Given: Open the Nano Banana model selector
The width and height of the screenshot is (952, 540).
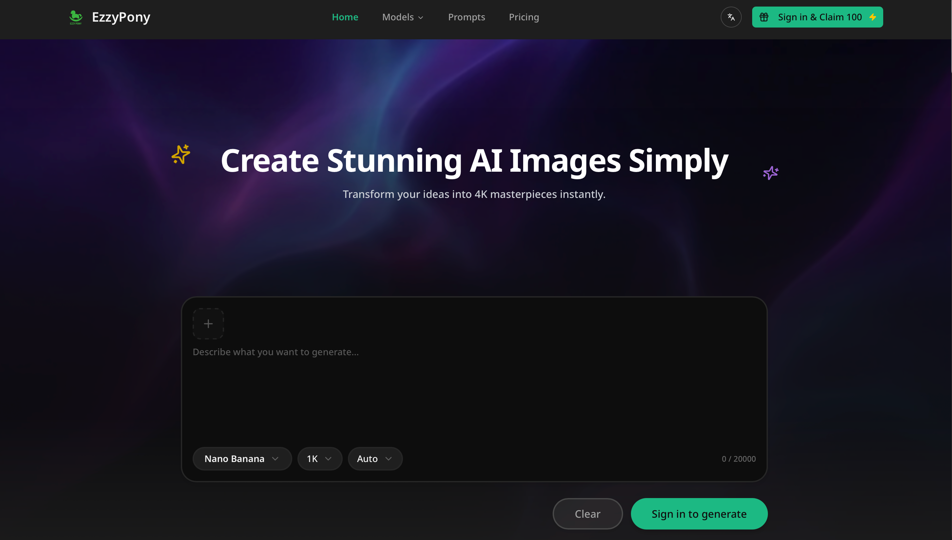Looking at the screenshot, I should pos(242,458).
